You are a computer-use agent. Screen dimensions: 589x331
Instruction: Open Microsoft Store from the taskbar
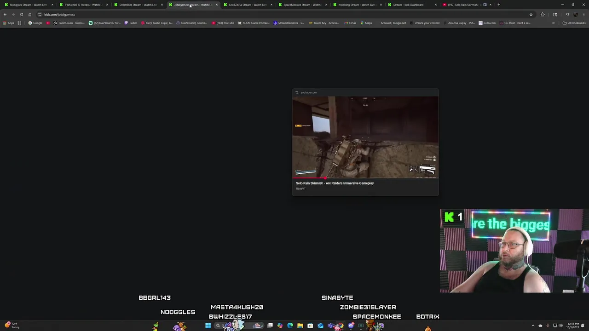(x=310, y=326)
